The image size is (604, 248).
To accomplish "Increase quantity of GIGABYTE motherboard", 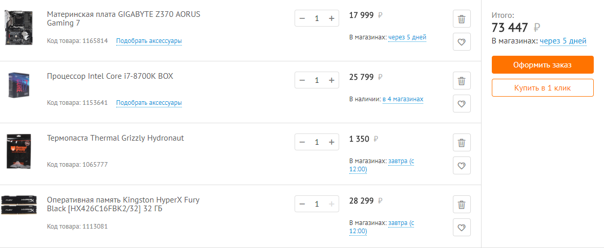I will (331, 18).
